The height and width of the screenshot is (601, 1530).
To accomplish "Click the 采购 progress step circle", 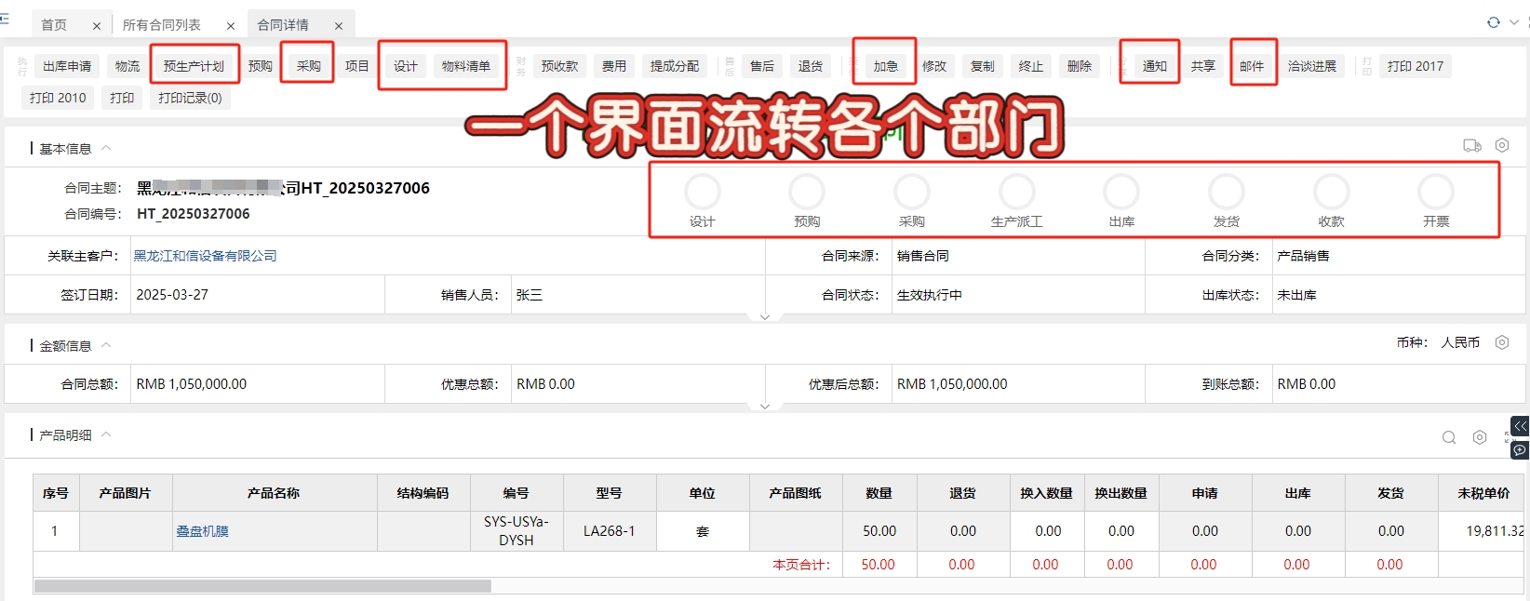I will [x=912, y=192].
